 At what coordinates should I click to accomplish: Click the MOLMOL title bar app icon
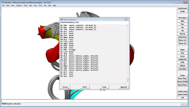point(2,2)
